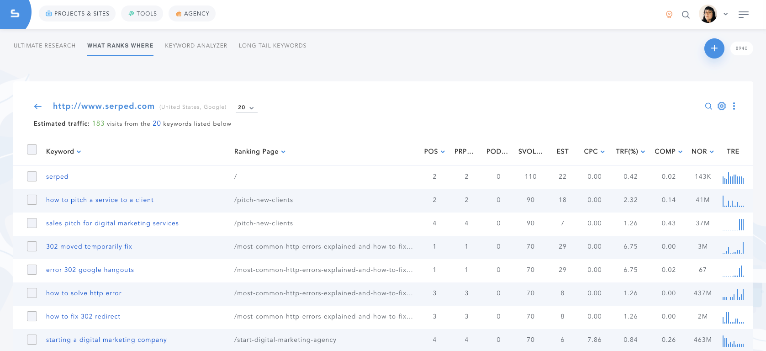Viewport: 766px width, 351px height.
Task: View trend chart for 'serped' row
Action: [x=733, y=178]
